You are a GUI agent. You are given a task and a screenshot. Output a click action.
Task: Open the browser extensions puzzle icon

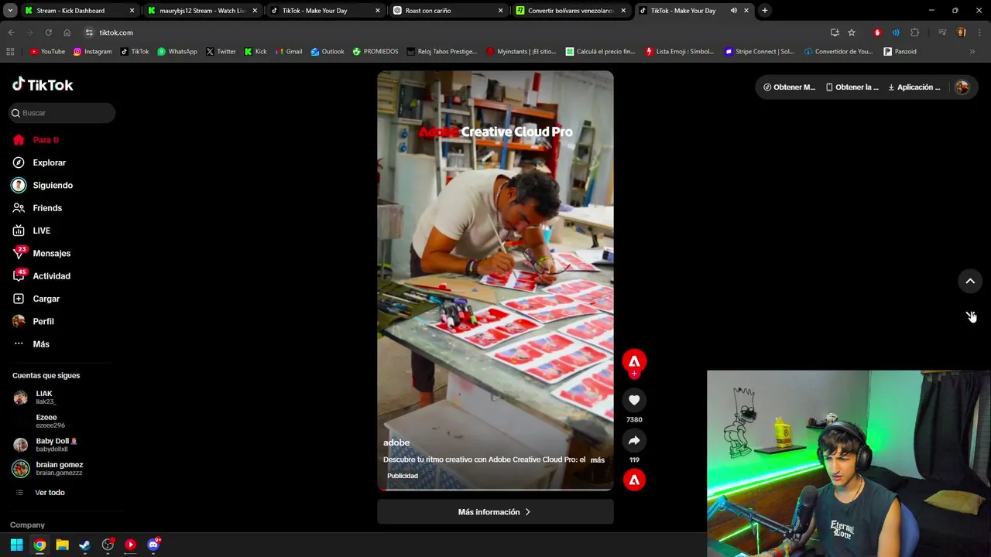pos(915,32)
